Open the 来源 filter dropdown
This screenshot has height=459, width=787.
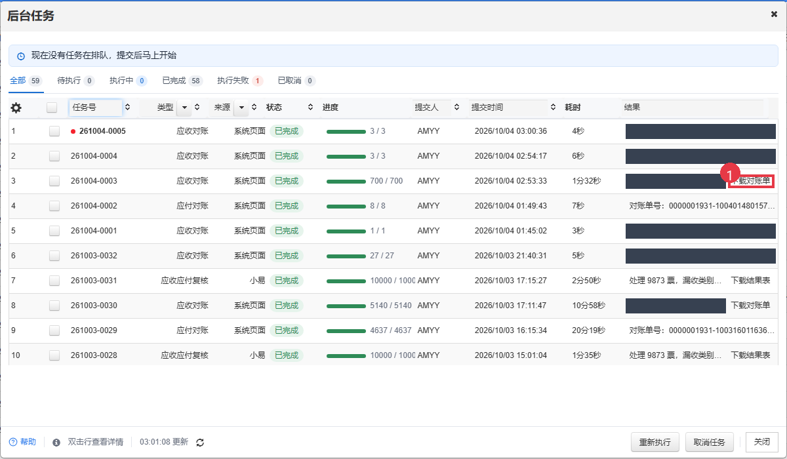pyautogui.click(x=241, y=108)
